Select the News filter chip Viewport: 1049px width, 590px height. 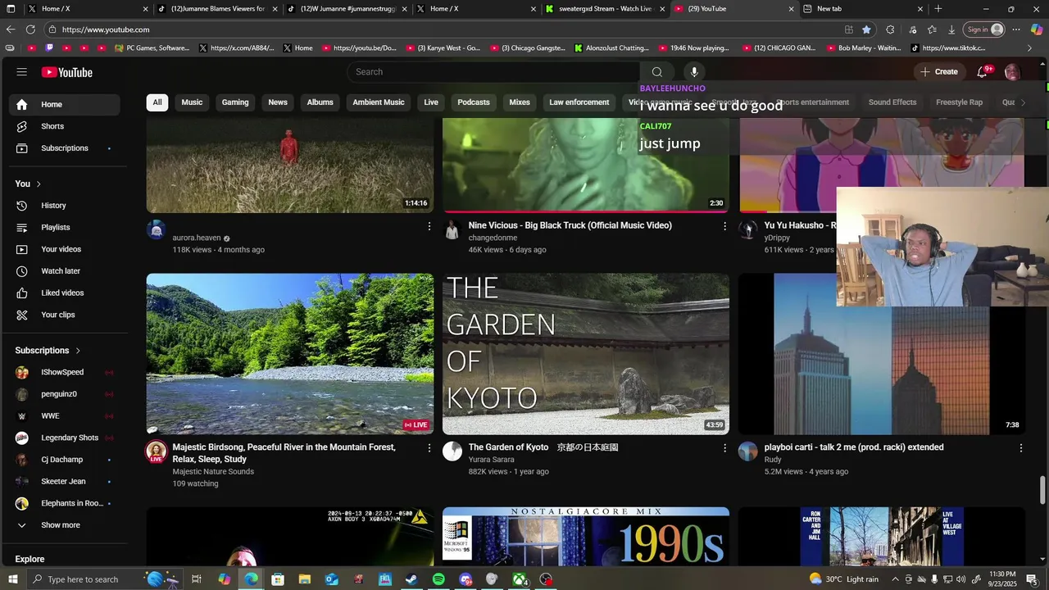pos(278,102)
